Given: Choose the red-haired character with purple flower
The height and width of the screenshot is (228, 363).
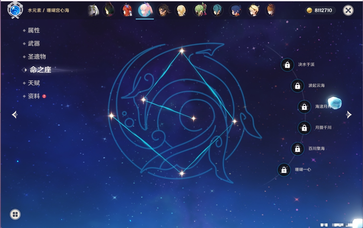Looking at the screenshot, I should [127, 10].
